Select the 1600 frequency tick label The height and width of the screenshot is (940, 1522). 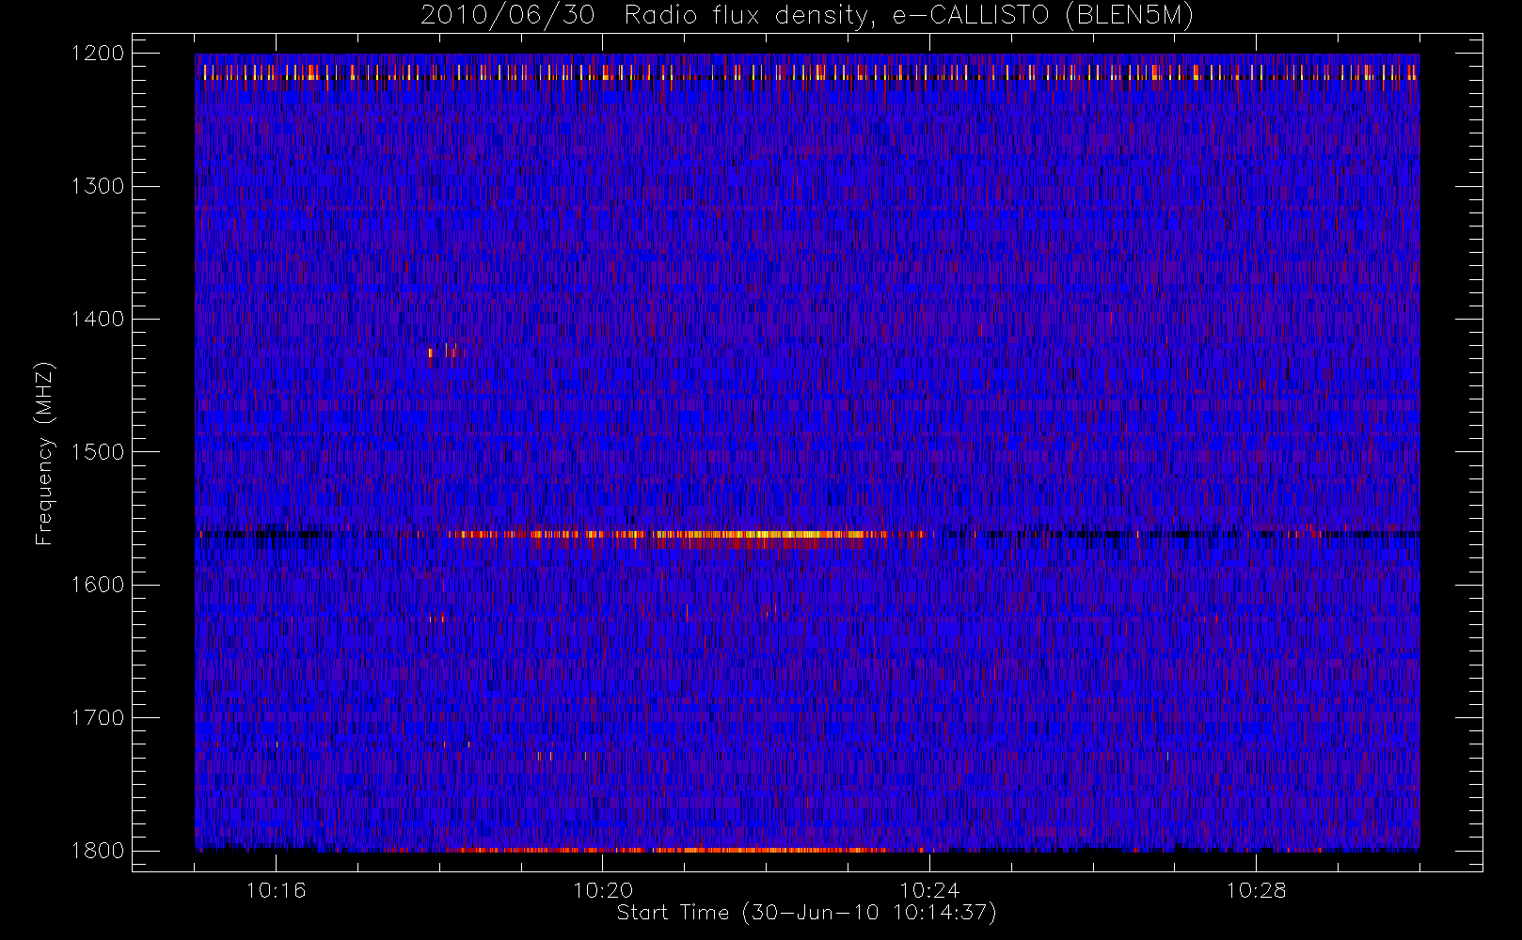[98, 585]
